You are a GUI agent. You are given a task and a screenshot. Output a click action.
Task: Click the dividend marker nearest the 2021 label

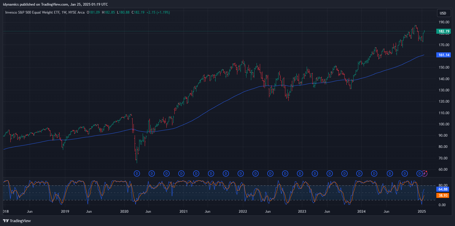[181, 173]
